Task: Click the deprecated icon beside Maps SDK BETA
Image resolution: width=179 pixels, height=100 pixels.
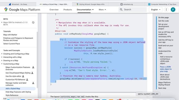Action: tap(33, 22)
